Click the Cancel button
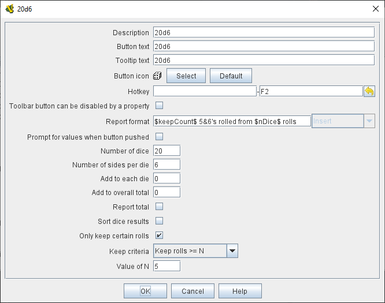Screen dimensions: 385x303 tap(192, 291)
